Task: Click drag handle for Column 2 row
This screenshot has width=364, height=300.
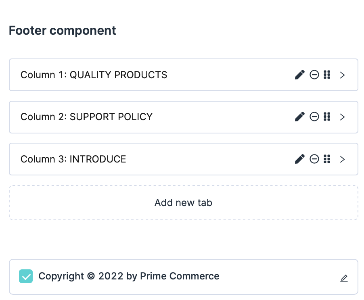Action: tap(327, 117)
